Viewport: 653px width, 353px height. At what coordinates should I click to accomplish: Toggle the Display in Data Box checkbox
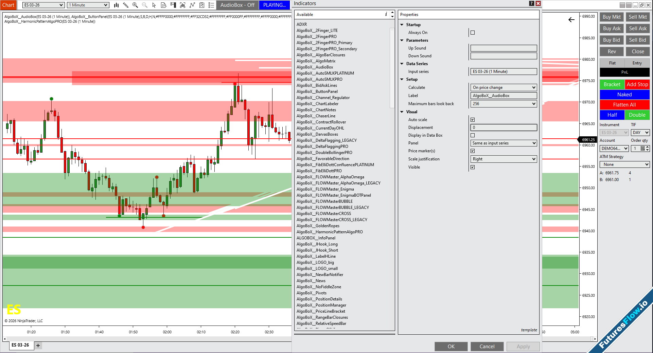click(473, 135)
